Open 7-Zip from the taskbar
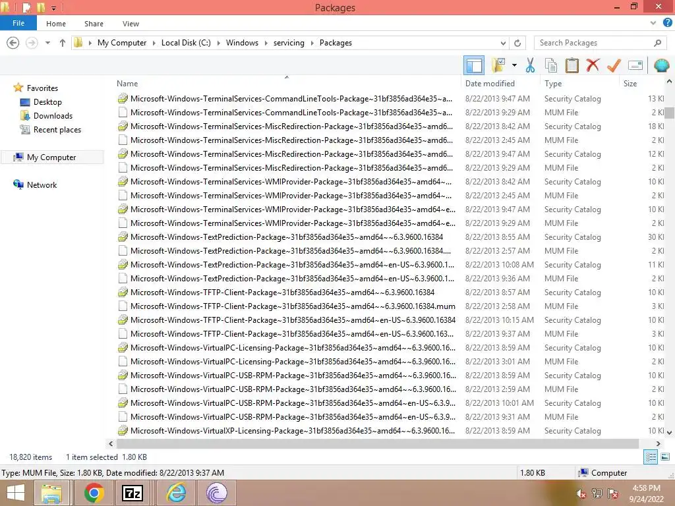Viewport: 675px width, 506px height. 132,493
